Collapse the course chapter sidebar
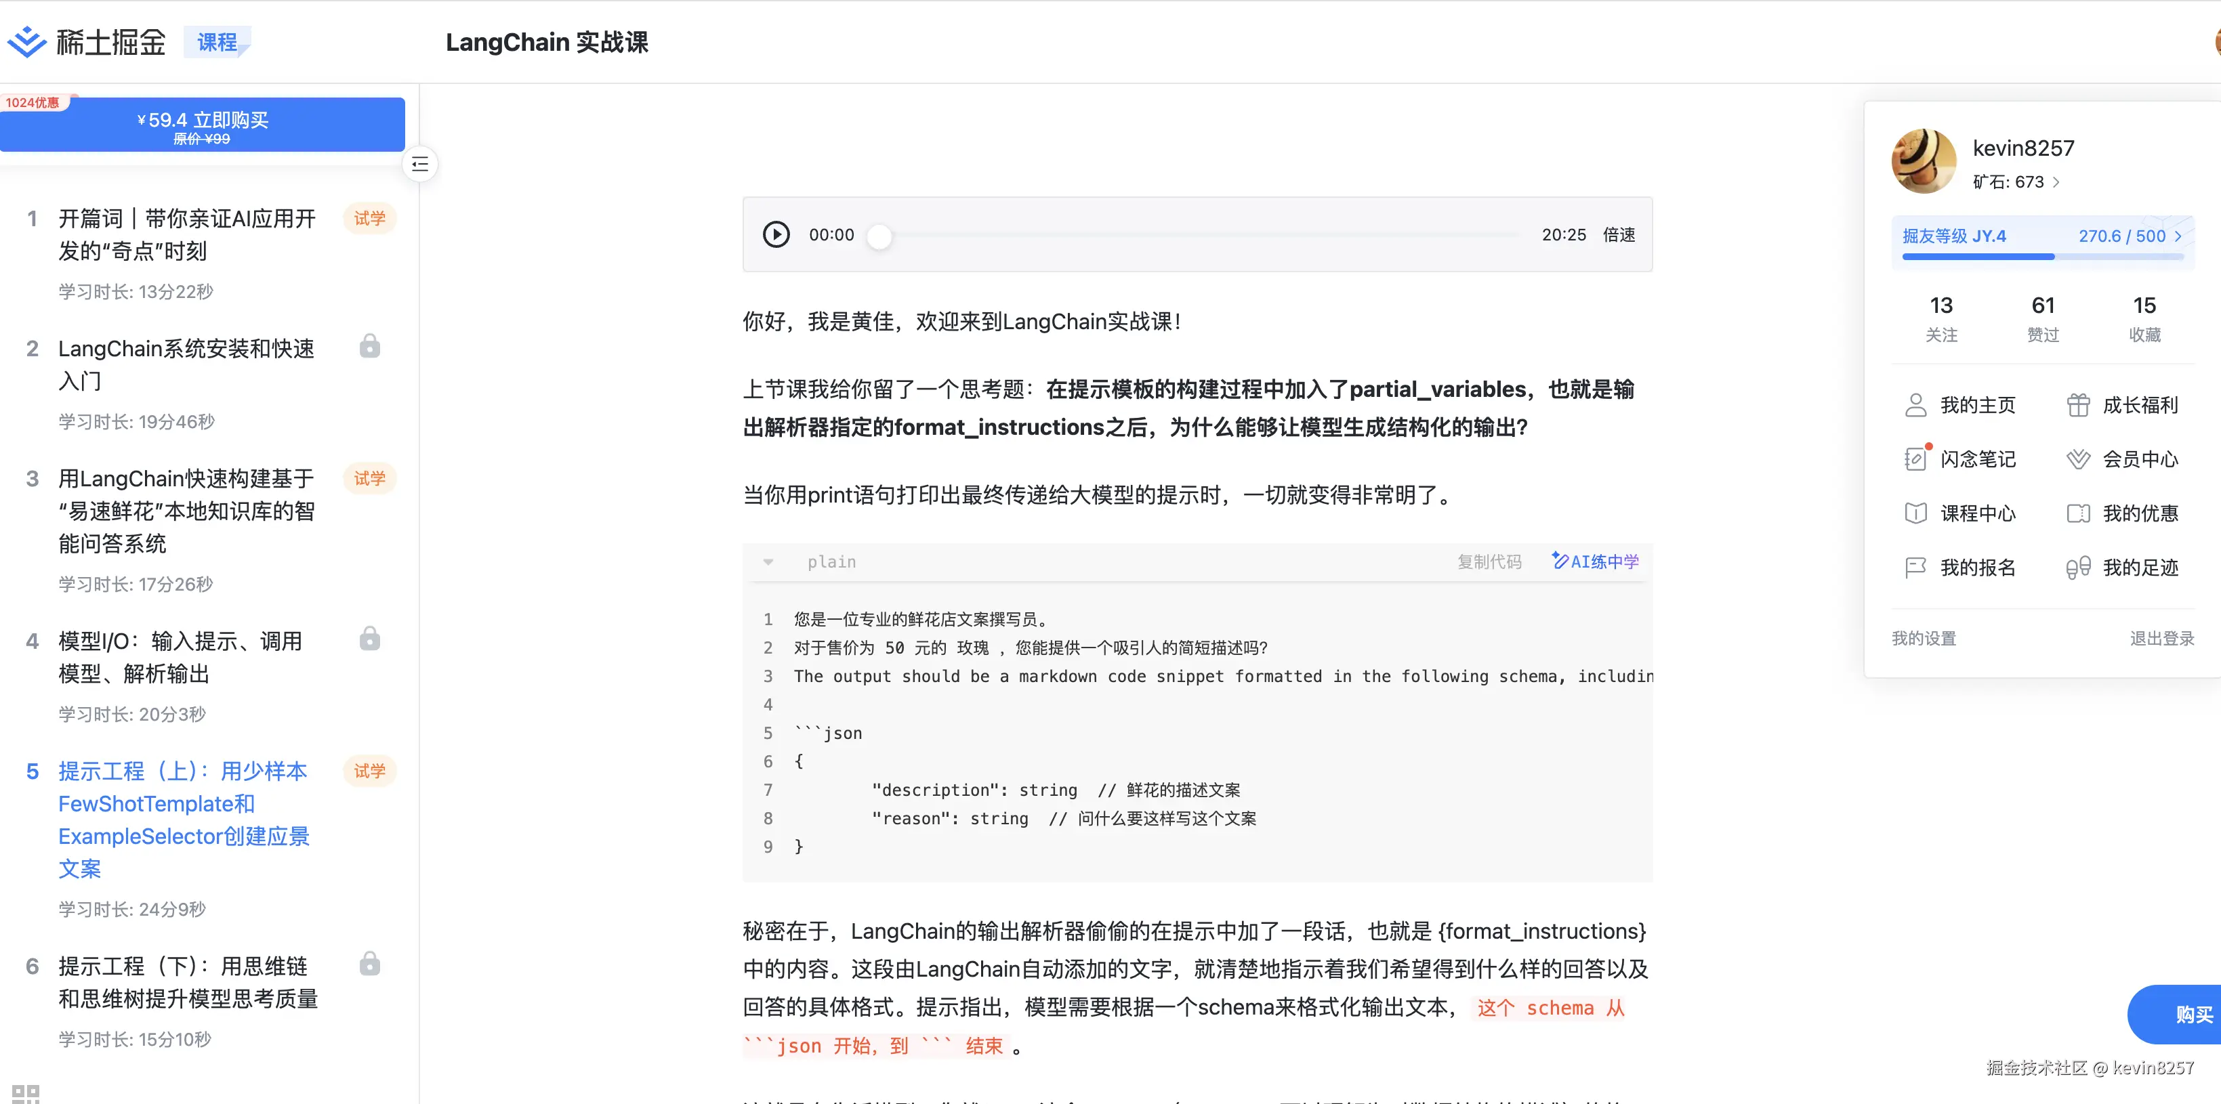Screen dimensions: 2221x1104 [x=420, y=164]
